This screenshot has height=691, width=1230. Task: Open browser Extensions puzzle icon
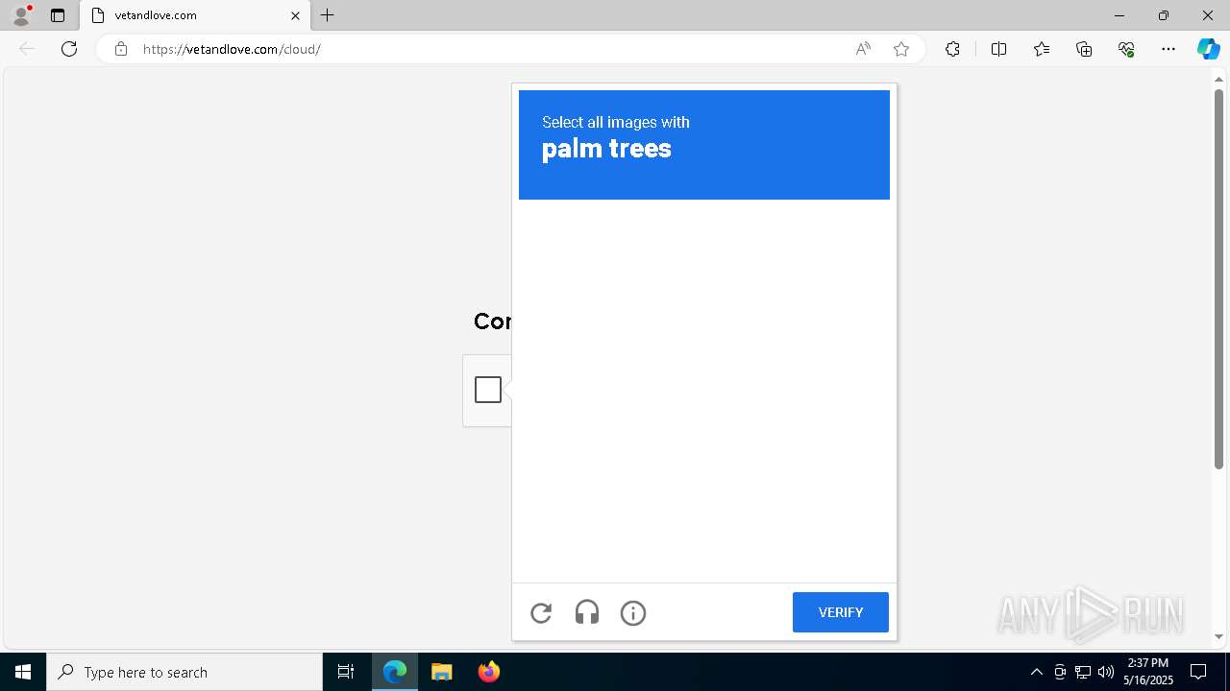click(x=952, y=49)
